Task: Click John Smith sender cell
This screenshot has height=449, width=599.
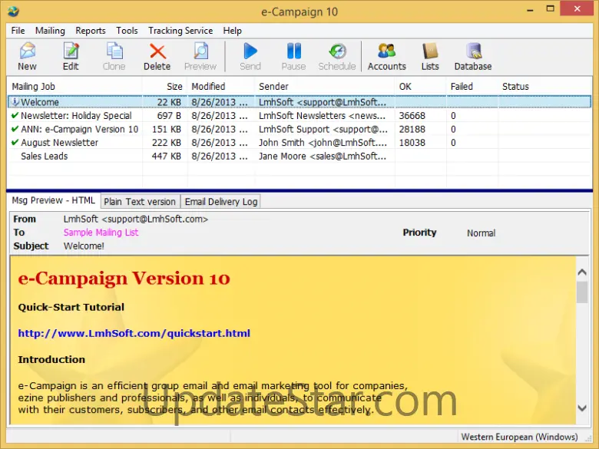Action: coord(323,143)
